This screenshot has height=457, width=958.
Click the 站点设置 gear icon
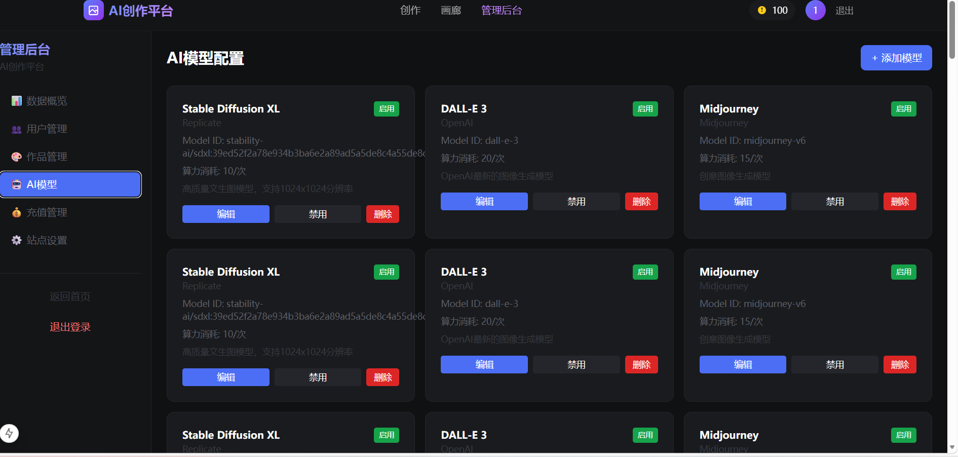coord(17,240)
